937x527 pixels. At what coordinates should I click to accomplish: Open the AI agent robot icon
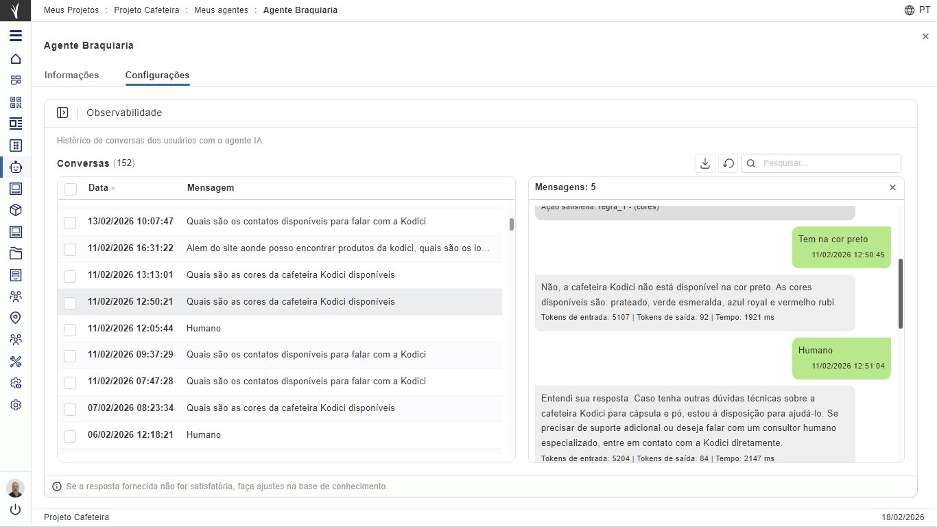16,167
